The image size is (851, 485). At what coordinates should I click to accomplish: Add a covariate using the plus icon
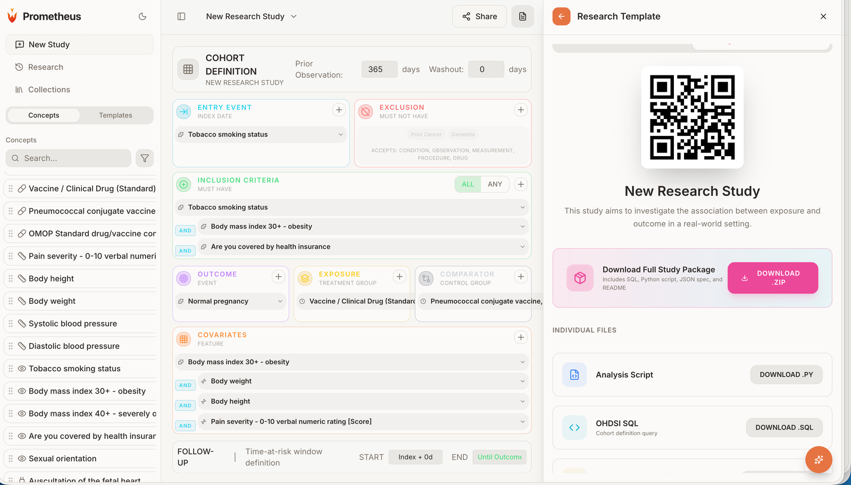coord(520,337)
